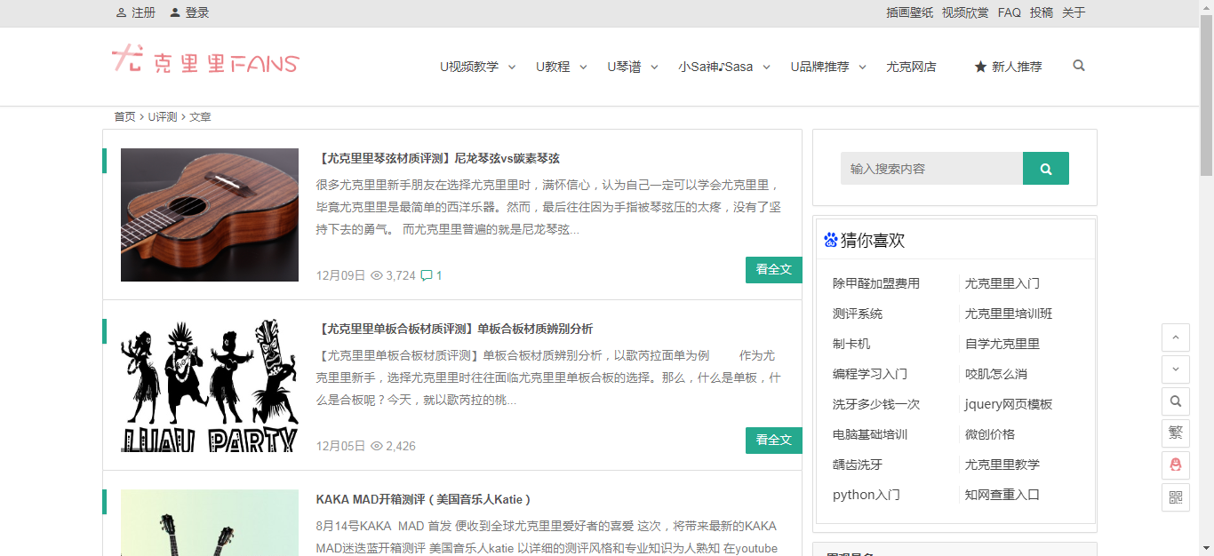
Task: Click the 除甲醛加盟费用 recommended link
Action: (876, 283)
